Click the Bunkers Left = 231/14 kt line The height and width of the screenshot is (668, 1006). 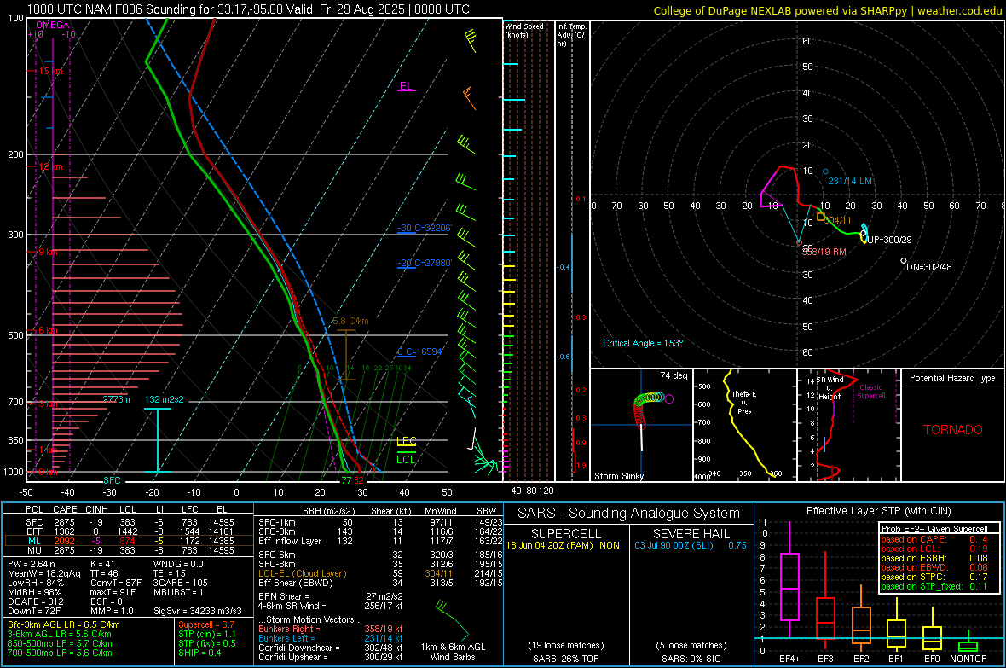tap(330, 638)
